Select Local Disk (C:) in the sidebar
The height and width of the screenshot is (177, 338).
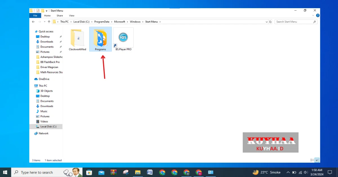[48, 126]
